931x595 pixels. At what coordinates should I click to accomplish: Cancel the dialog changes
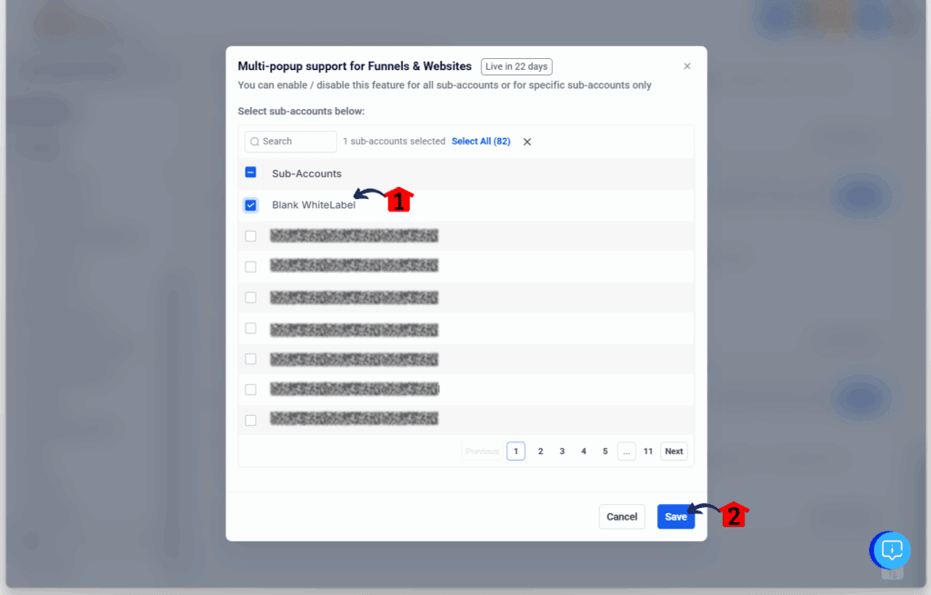pos(622,517)
